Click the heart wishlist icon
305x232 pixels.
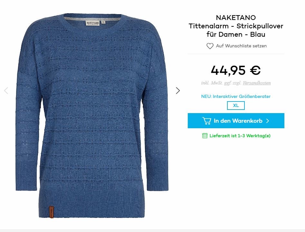(210, 46)
